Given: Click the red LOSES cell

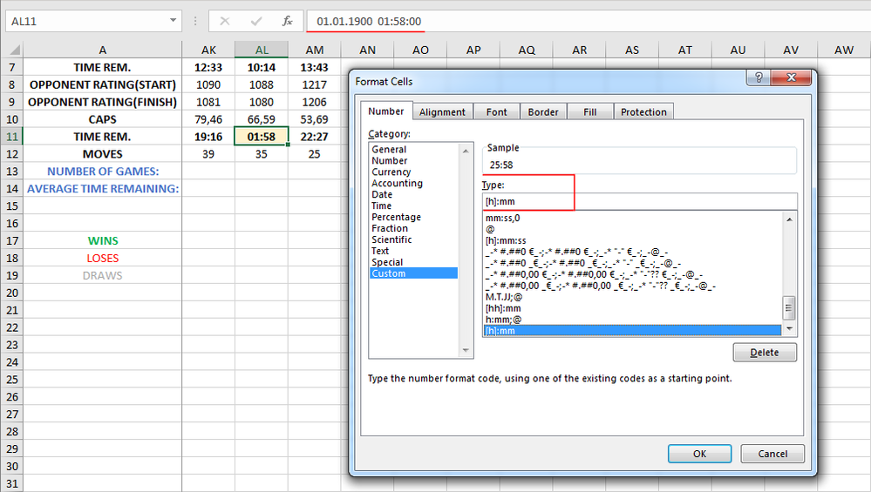Looking at the screenshot, I should [x=103, y=258].
